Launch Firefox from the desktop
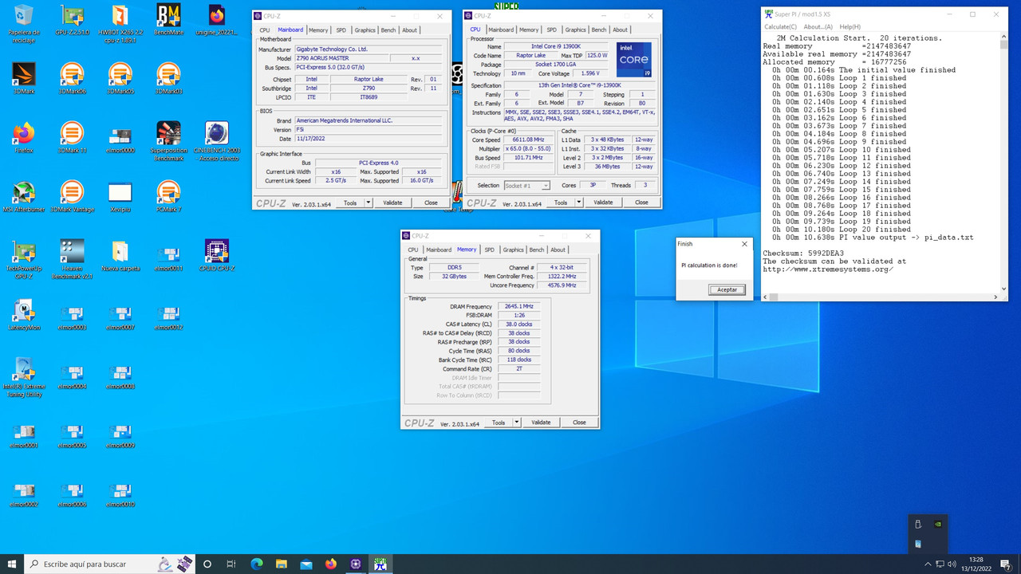 click(24, 137)
